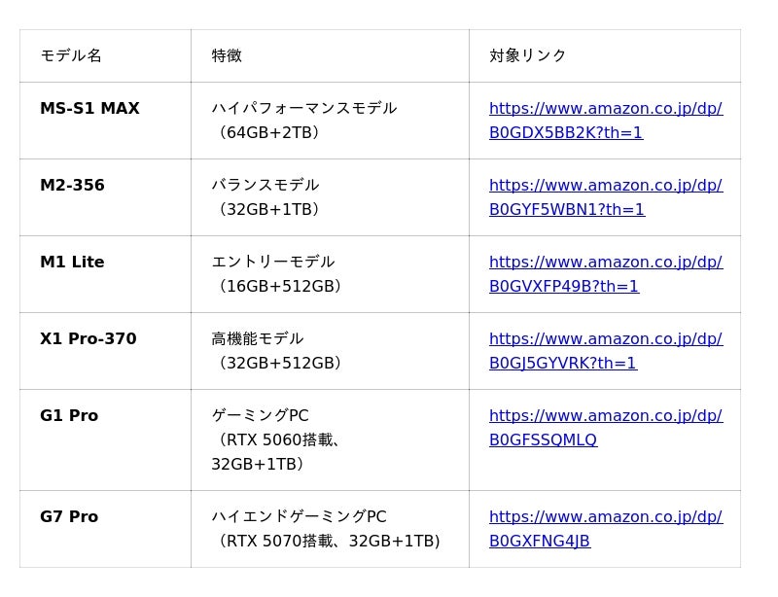778x597 pixels.
Task: Click the M1 Lite model name
Action: click(72, 262)
